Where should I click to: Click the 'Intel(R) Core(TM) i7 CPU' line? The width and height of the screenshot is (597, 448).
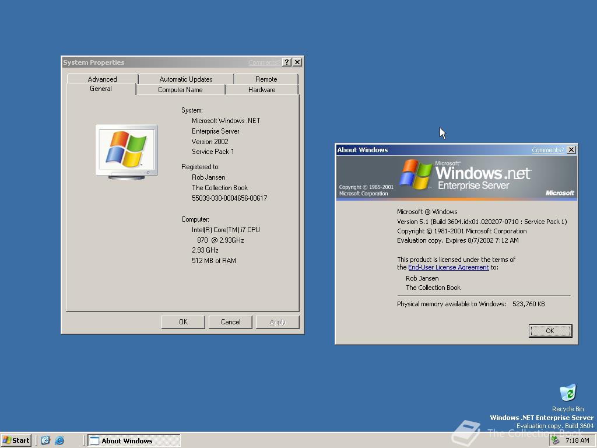click(x=226, y=230)
